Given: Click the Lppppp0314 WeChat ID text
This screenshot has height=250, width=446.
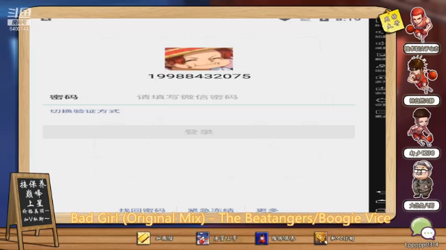Looking at the screenshot, I should [x=422, y=244].
